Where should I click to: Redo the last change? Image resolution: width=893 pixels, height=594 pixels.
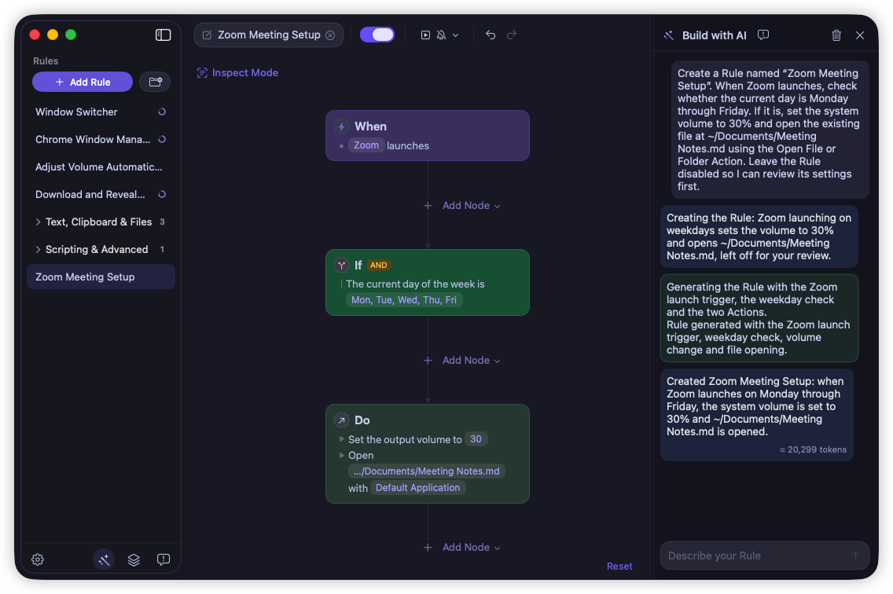coord(512,35)
